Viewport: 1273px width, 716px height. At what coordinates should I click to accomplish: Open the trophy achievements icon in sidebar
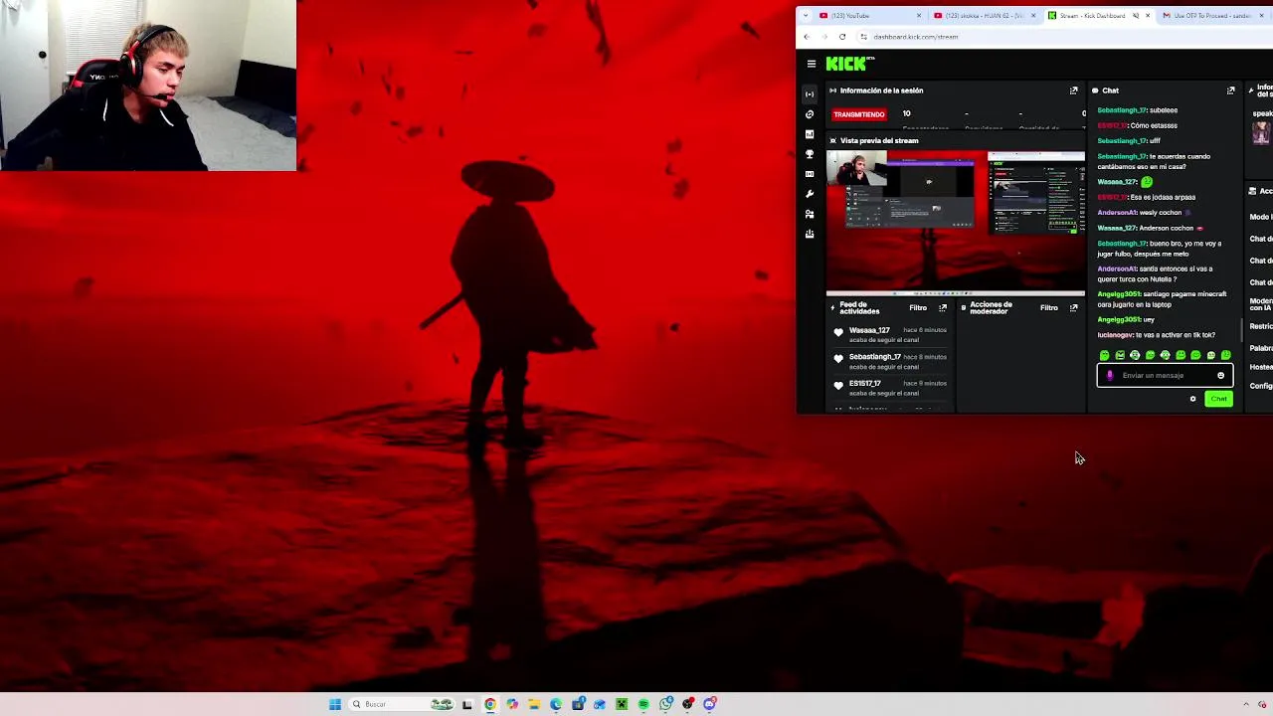(810, 154)
